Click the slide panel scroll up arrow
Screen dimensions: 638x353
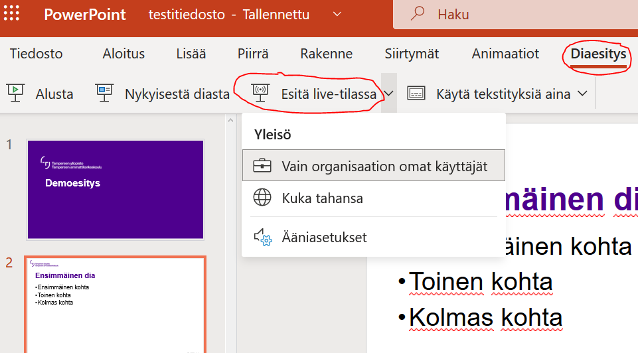[231, 120]
